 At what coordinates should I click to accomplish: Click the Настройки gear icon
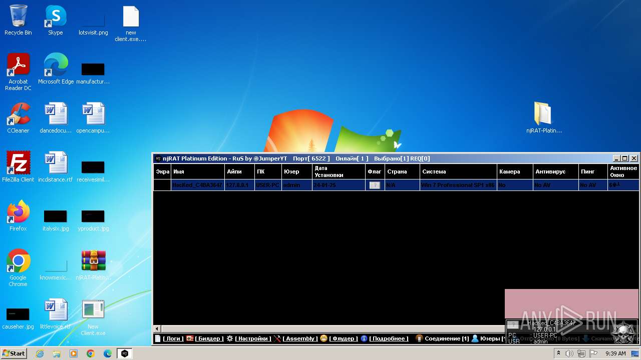(x=230, y=338)
